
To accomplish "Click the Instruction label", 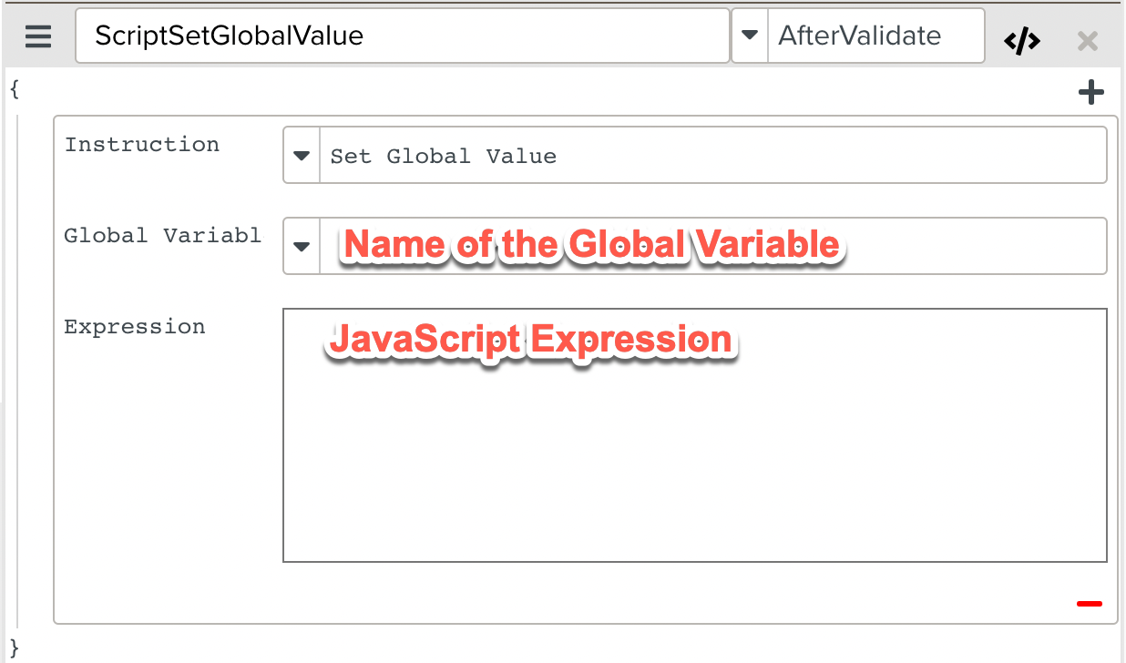I will point(141,144).
